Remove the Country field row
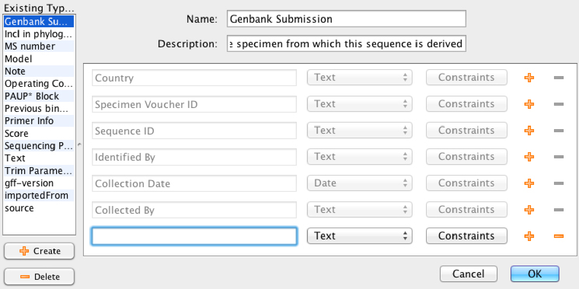The height and width of the screenshot is (289, 579). pyautogui.click(x=559, y=78)
